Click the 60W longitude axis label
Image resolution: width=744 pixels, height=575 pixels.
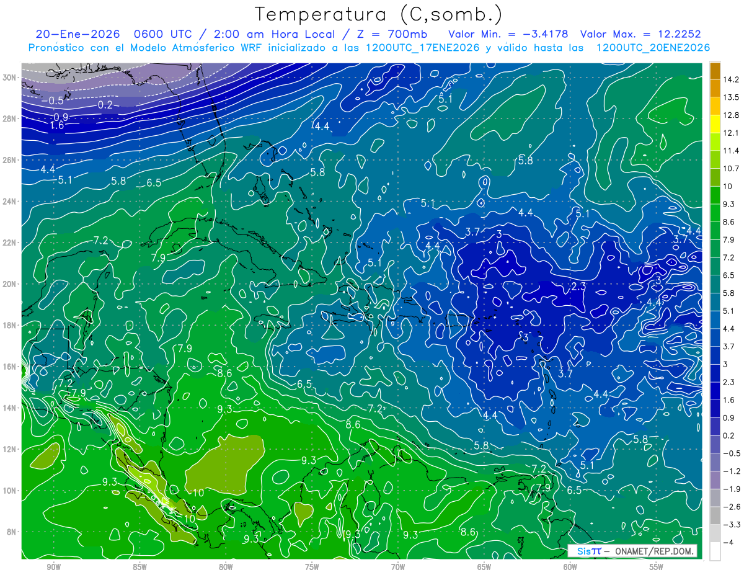570,566
